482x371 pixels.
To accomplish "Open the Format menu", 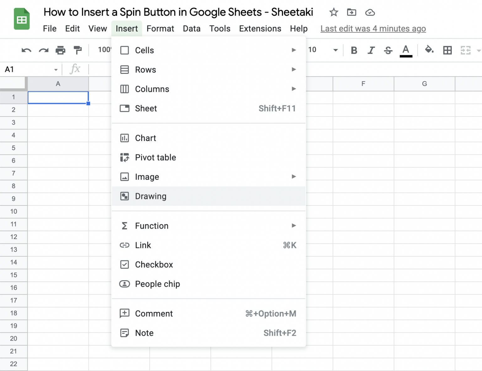I will (x=160, y=28).
